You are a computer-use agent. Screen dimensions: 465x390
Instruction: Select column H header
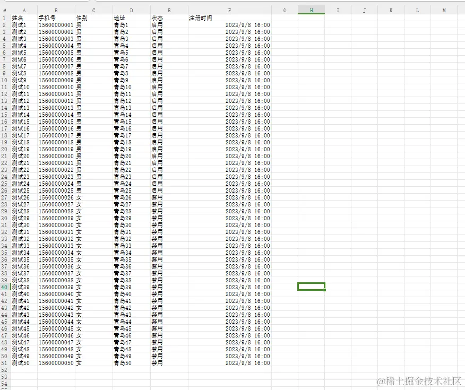(x=312, y=10)
